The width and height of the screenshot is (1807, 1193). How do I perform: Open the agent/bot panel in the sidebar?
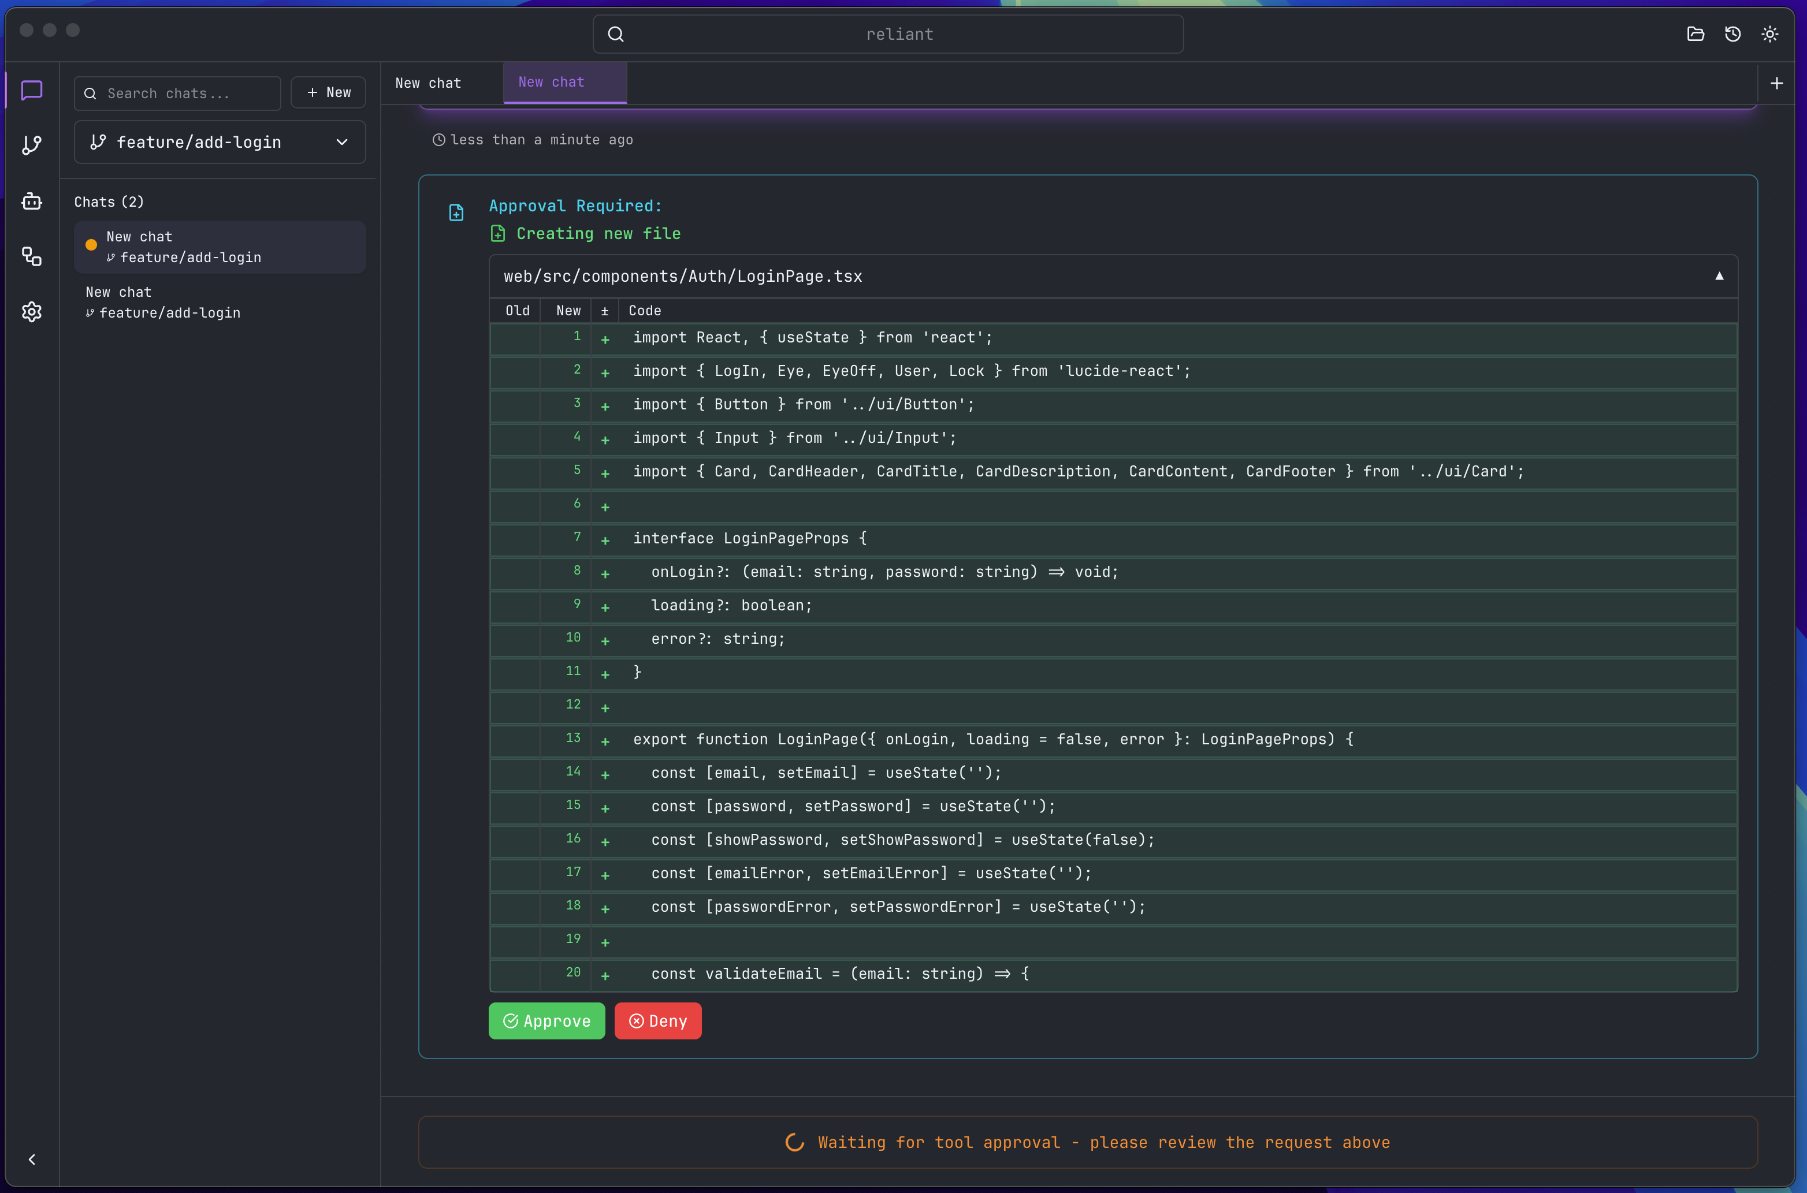pos(31,201)
